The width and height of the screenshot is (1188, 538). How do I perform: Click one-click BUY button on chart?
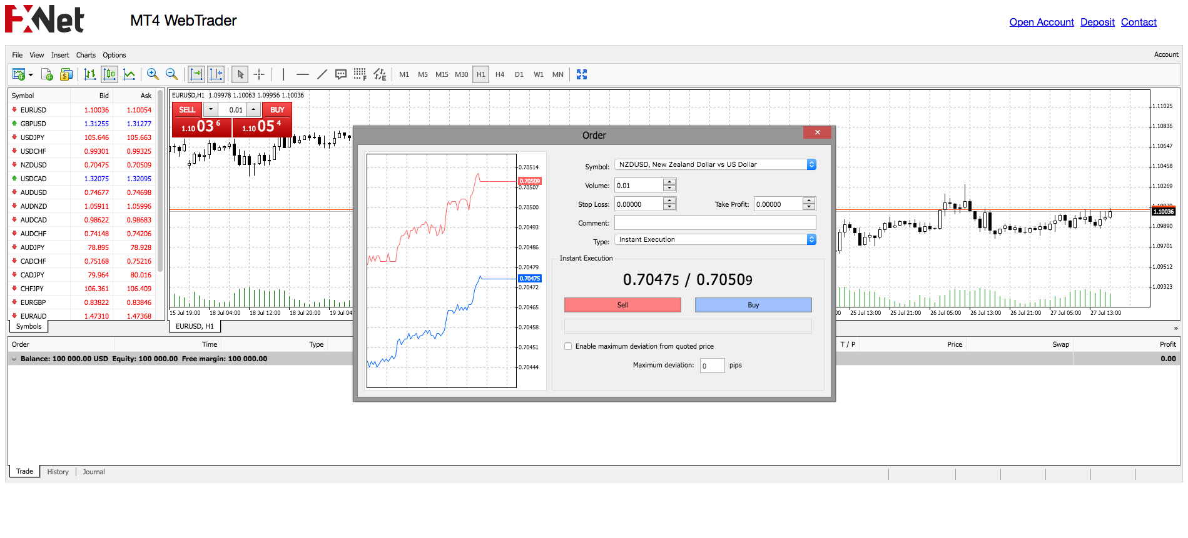point(277,110)
